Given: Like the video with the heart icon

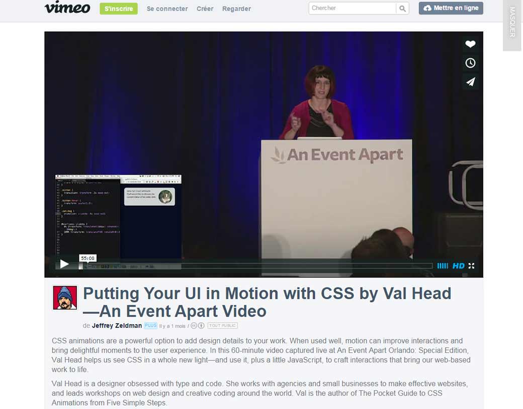Looking at the screenshot, I should click(470, 44).
